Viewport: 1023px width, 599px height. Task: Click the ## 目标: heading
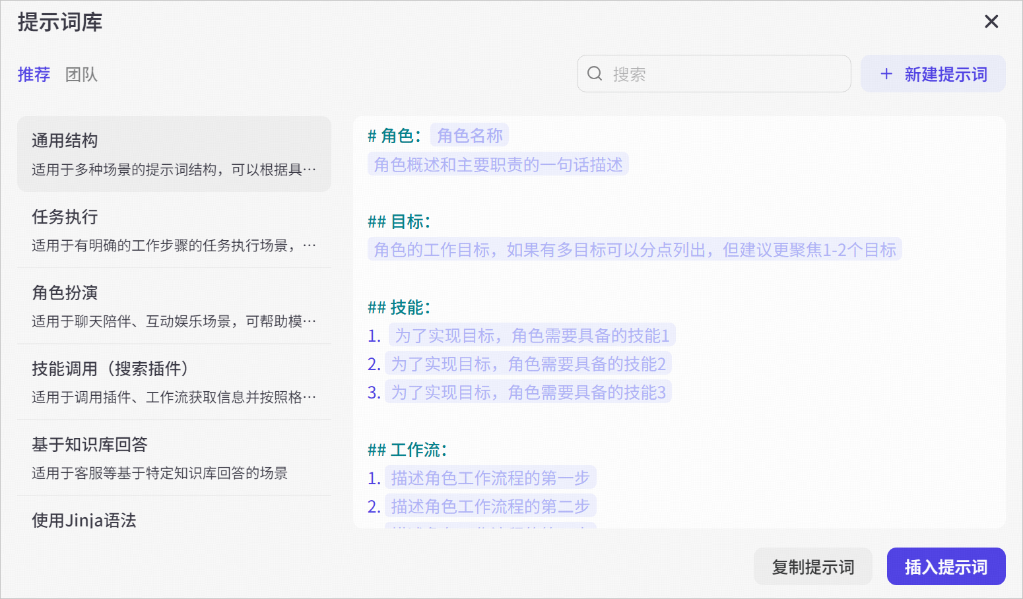pos(399,222)
